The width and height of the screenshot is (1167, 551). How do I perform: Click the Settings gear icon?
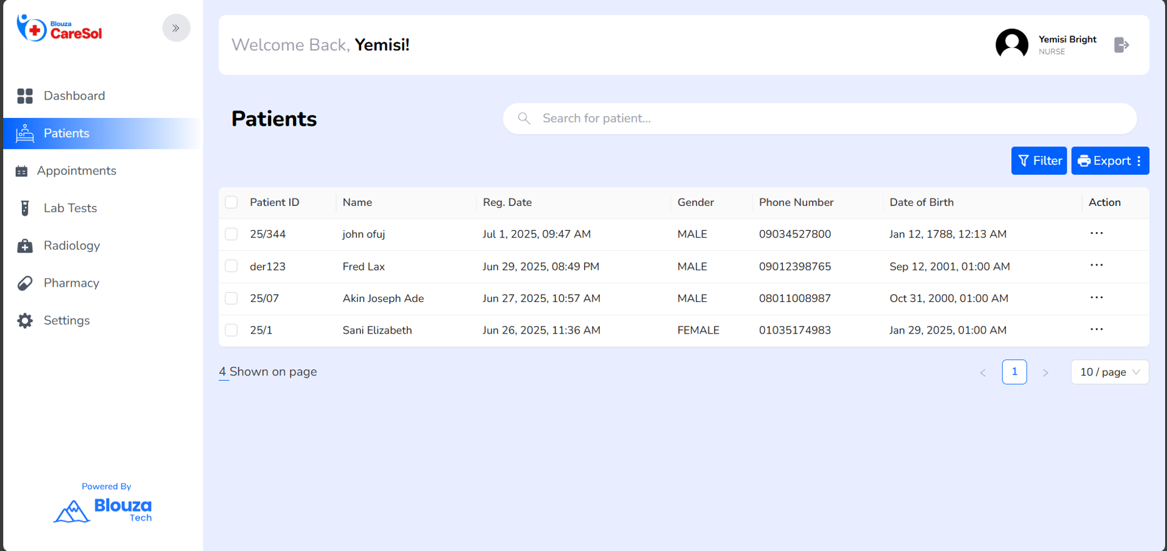click(x=25, y=321)
